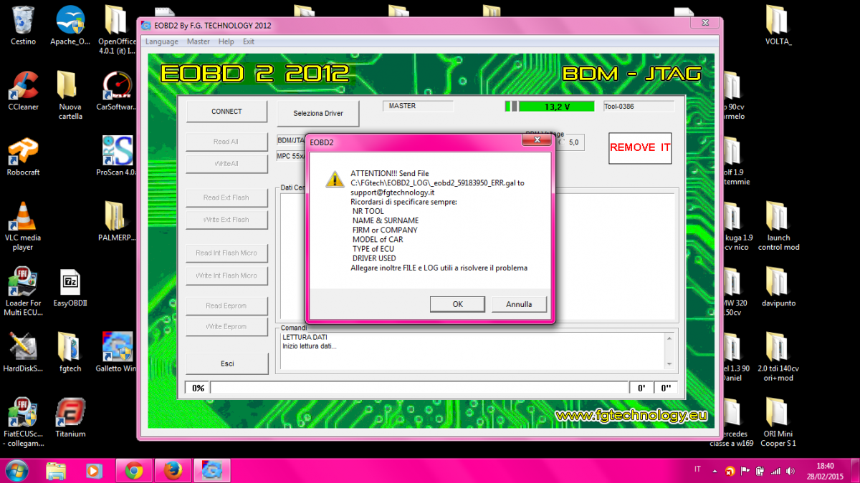The width and height of the screenshot is (860, 483).
Task: Click the Write Eeprom button
Action: [x=226, y=327]
